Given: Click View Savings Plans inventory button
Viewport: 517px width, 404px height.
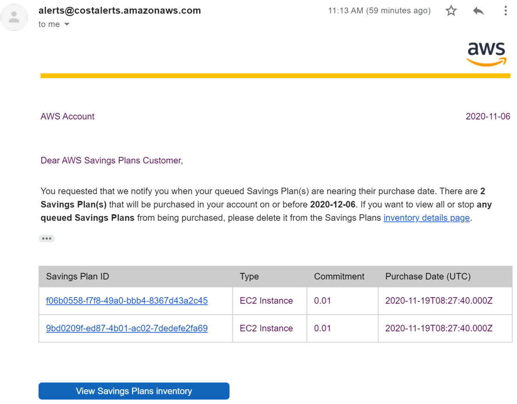Looking at the screenshot, I should [134, 391].
